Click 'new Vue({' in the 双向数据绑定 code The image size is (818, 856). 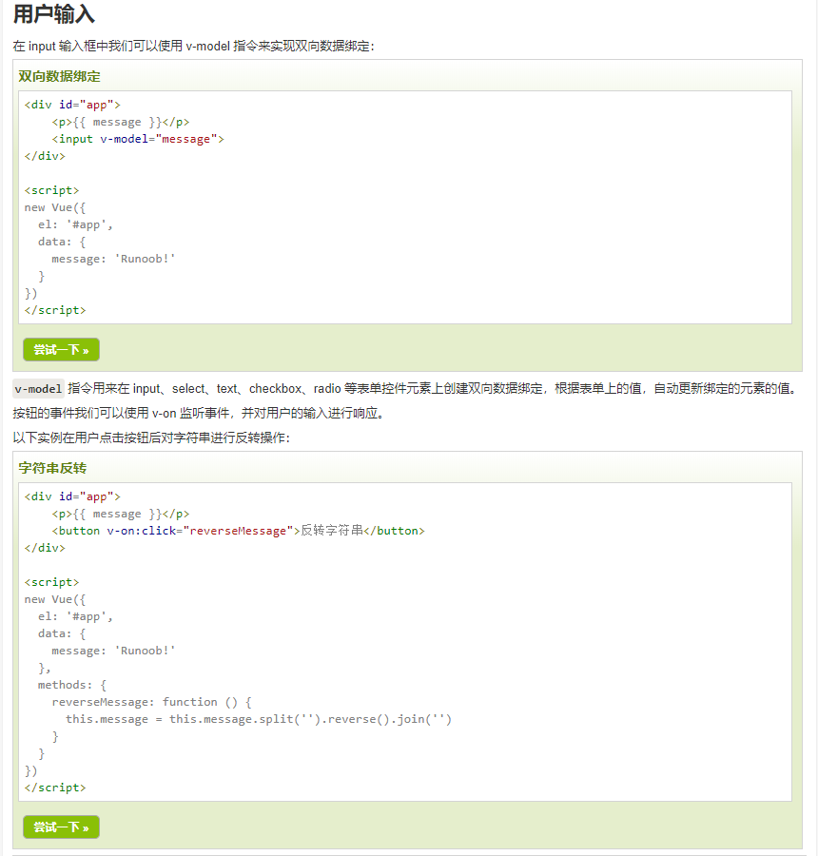tap(54, 207)
